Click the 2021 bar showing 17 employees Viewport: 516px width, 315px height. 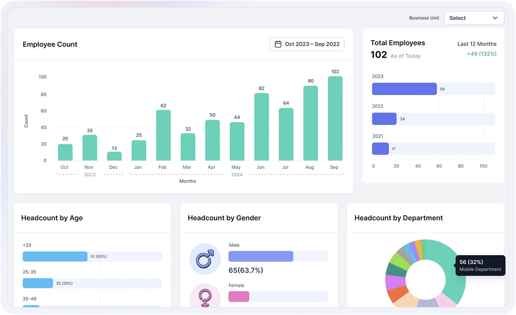pyautogui.click(x=380, y=148)
